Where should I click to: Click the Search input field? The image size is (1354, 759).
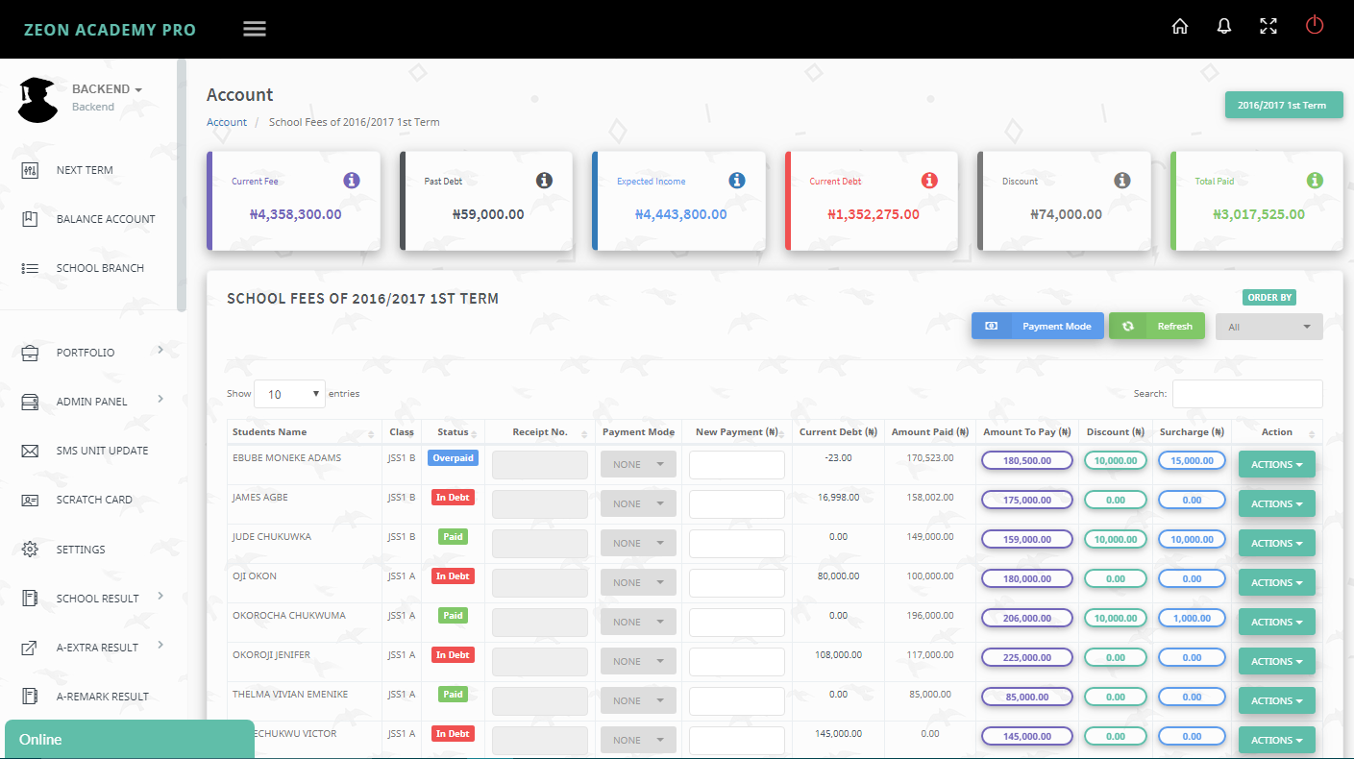tap(1246, 394)
